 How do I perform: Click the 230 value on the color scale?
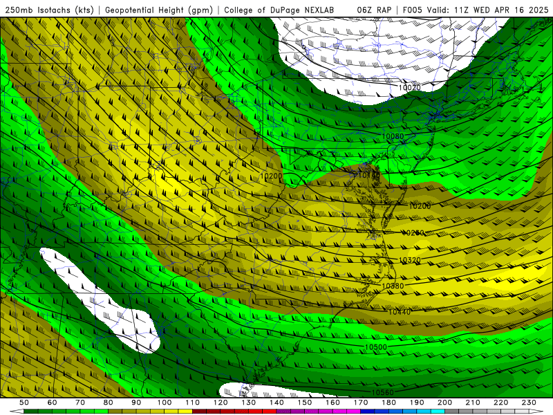(529, 403)
